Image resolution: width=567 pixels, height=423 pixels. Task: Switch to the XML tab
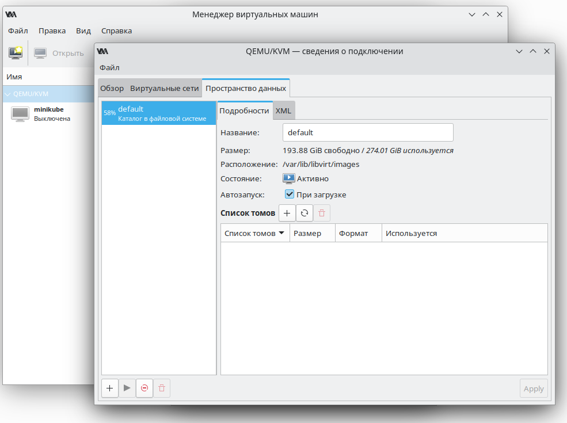pos(283,110)
